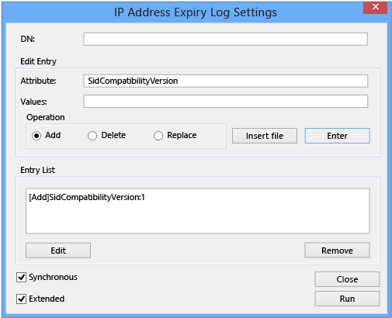The image size is (392, 318).
Task: Close the dialog with the red X
Action: coord(376,7)
